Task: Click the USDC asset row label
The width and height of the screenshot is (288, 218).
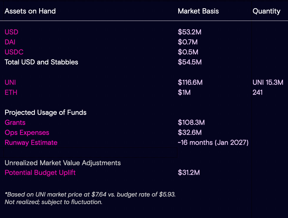Action: (14, 52)
